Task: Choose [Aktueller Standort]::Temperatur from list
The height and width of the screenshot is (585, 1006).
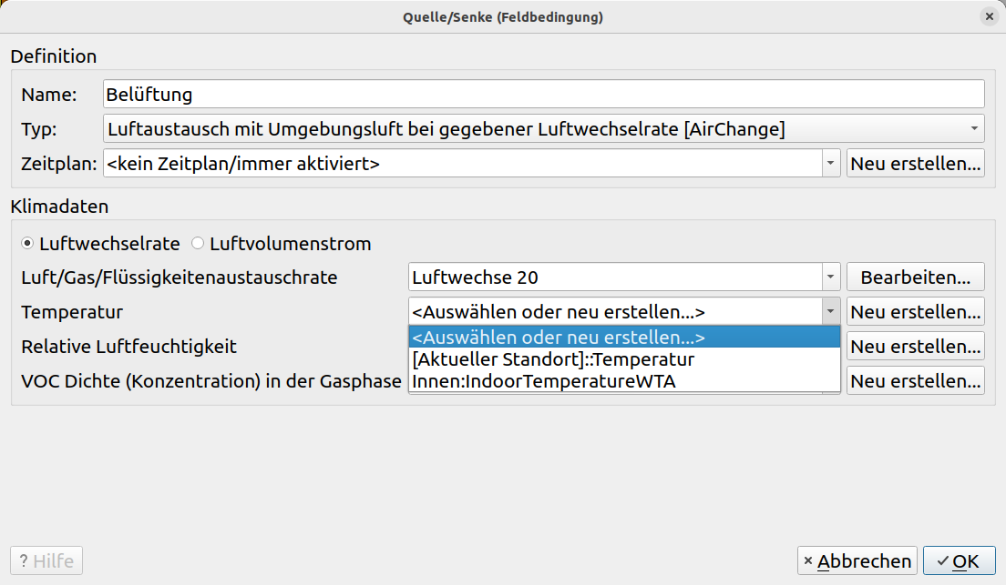Action: tap(553, 359)
